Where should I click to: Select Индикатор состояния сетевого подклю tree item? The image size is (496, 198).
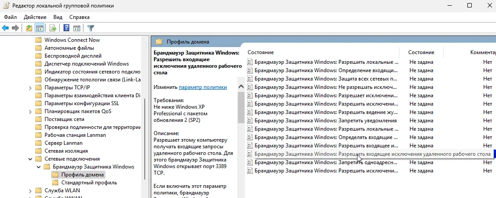tap(92, 72)
